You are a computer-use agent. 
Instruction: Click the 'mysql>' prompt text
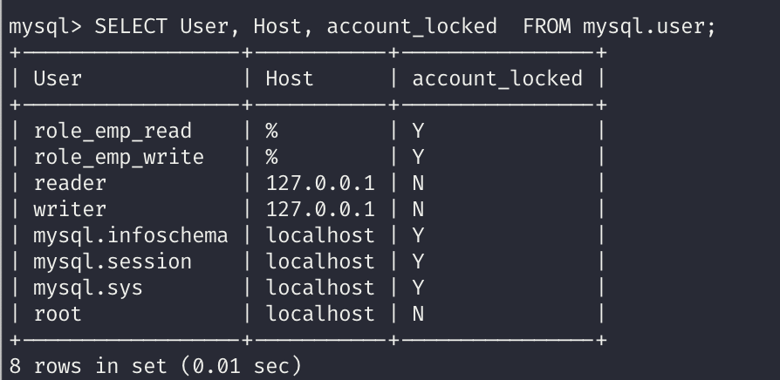(x=45, y=26)
